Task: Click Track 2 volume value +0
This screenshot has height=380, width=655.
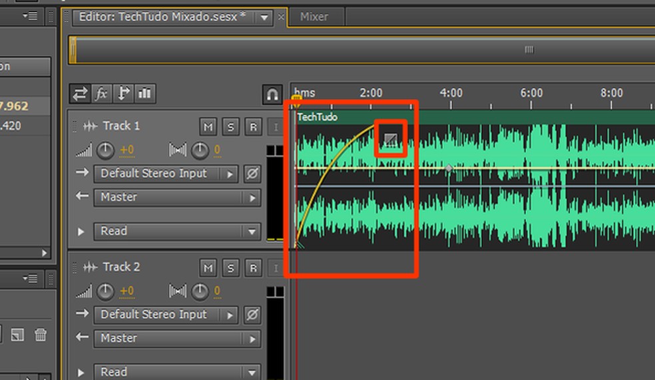Action: (x=127, y=291)
